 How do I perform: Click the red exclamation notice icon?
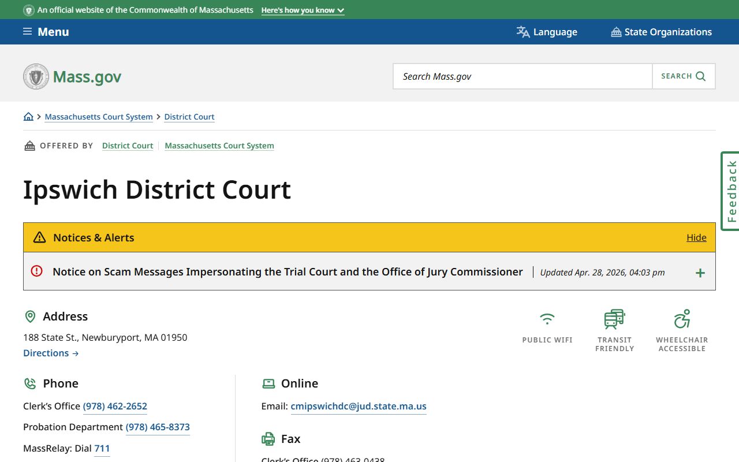coord(37,271)
